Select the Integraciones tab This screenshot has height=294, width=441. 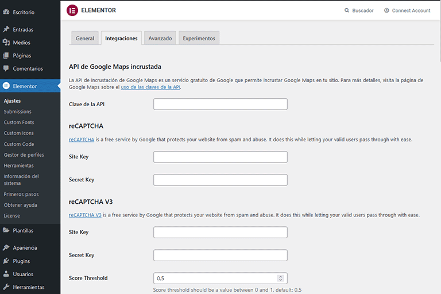pos(121,38)
